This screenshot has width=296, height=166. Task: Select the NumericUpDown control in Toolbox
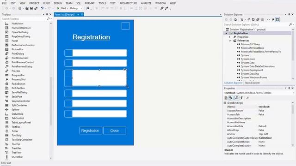click(x=21, y=28)
